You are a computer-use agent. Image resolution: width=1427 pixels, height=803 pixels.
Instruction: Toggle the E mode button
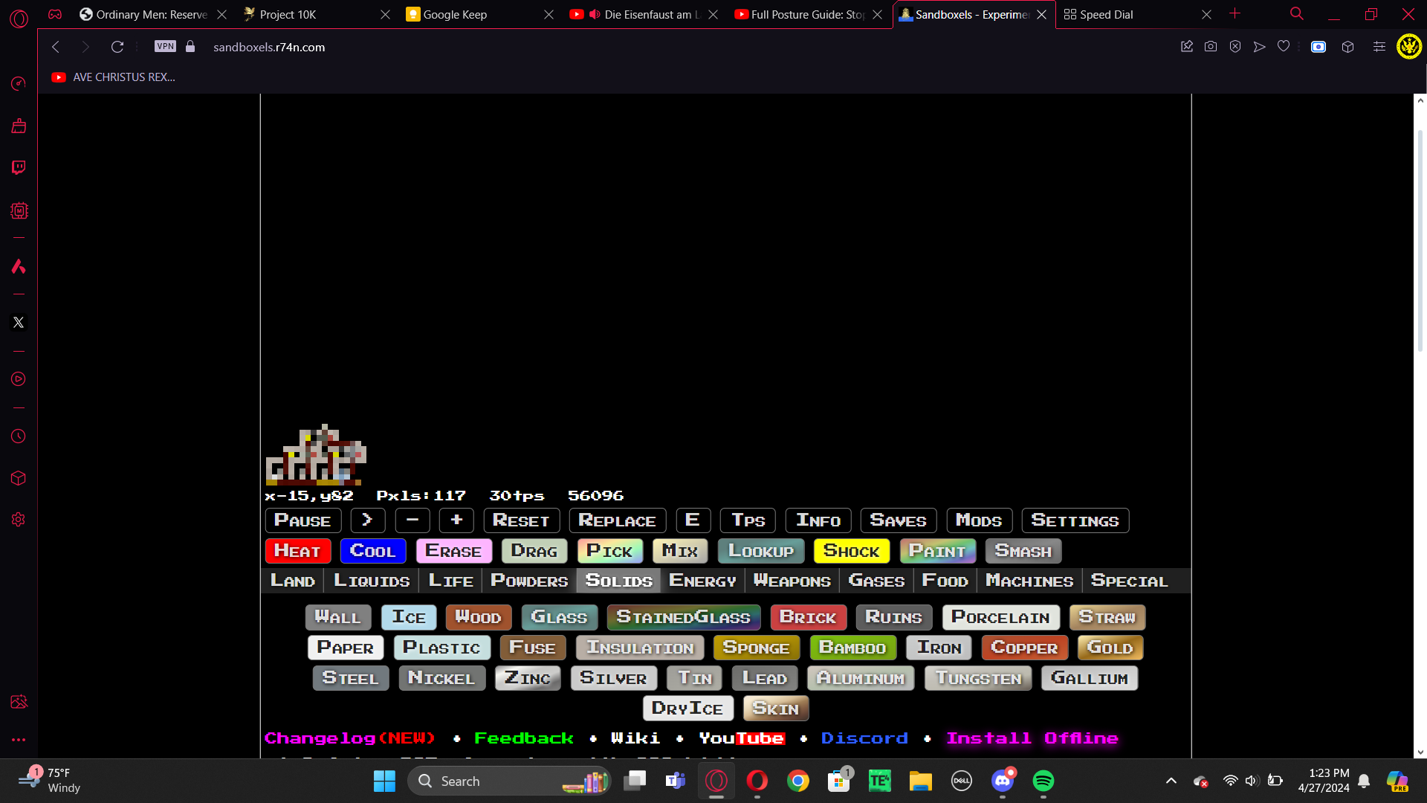[x=693, y=520]
